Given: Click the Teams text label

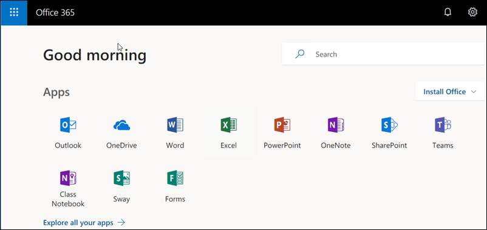Looking at the screenshot, I should [443, 145].
